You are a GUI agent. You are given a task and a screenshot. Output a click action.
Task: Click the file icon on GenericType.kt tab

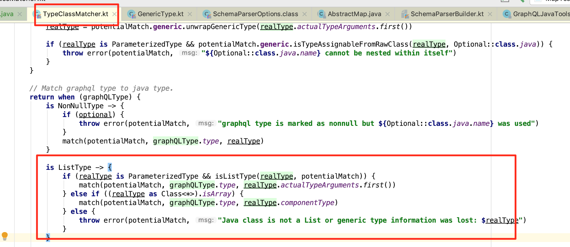132,14
